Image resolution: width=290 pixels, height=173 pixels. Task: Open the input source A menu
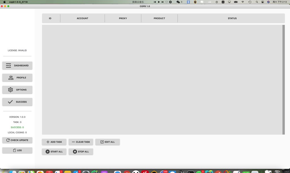[x=223, y=2]
